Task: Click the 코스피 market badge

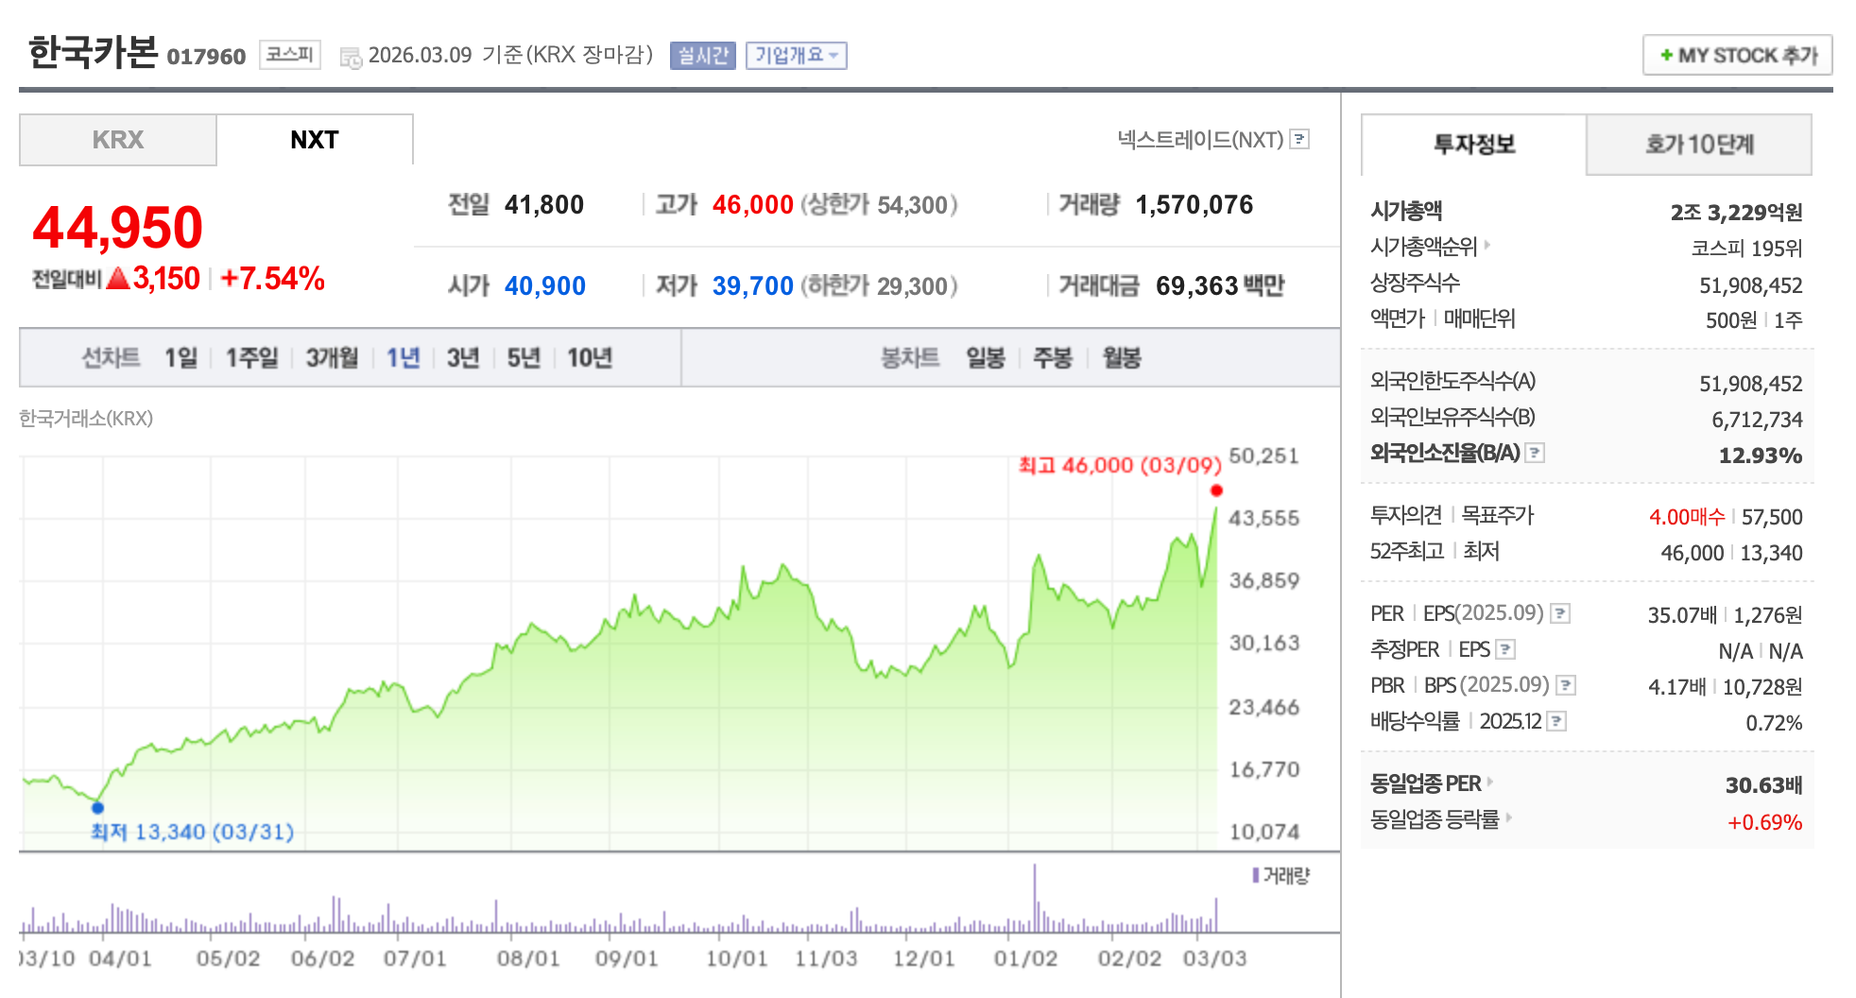Action: tap(290, 55)
